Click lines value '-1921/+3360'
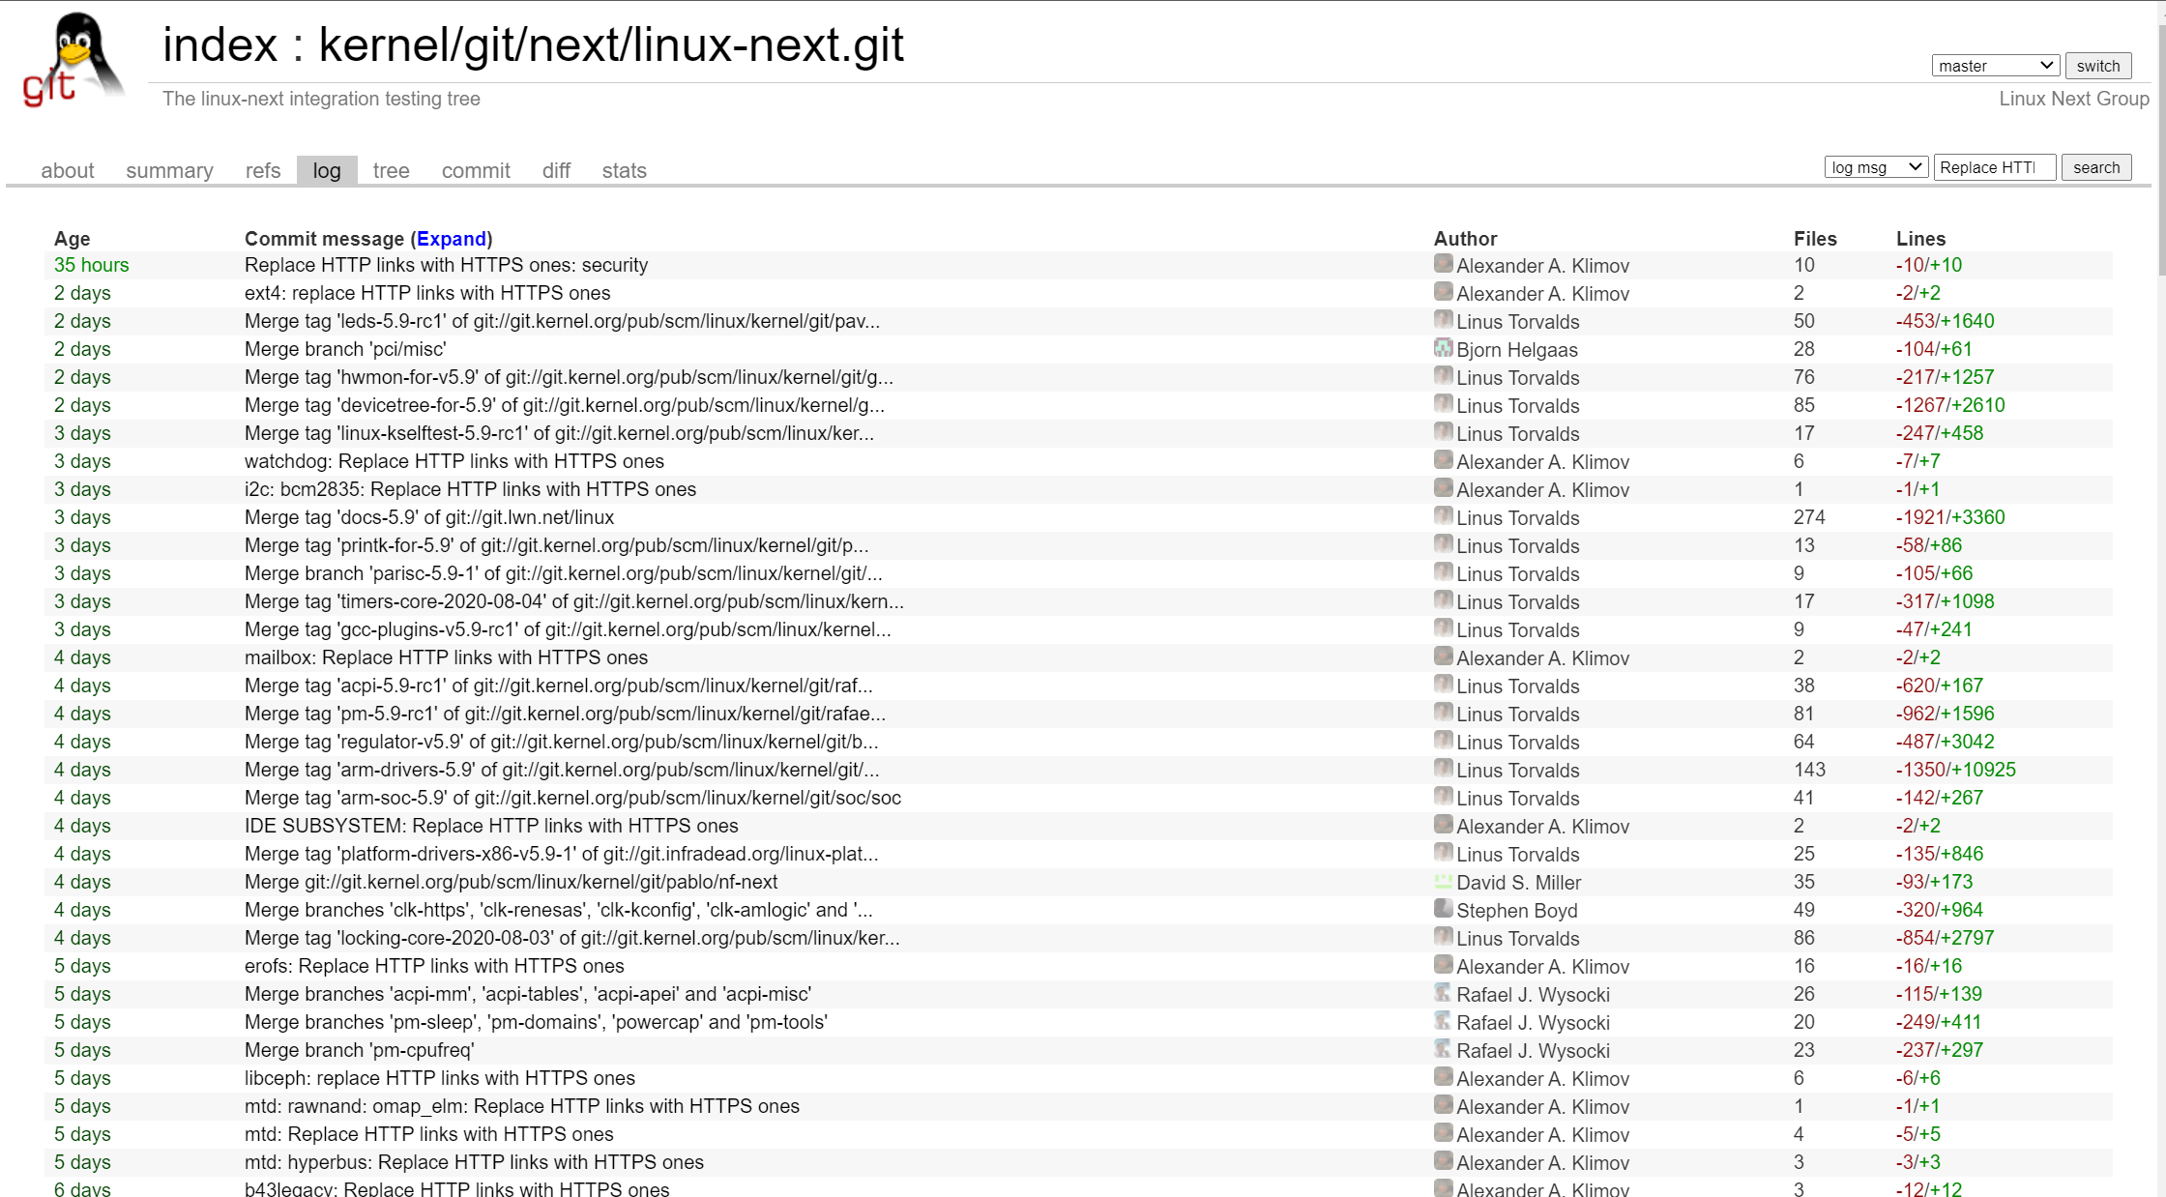The image size is (2166, 1197). coord(1950,517)
